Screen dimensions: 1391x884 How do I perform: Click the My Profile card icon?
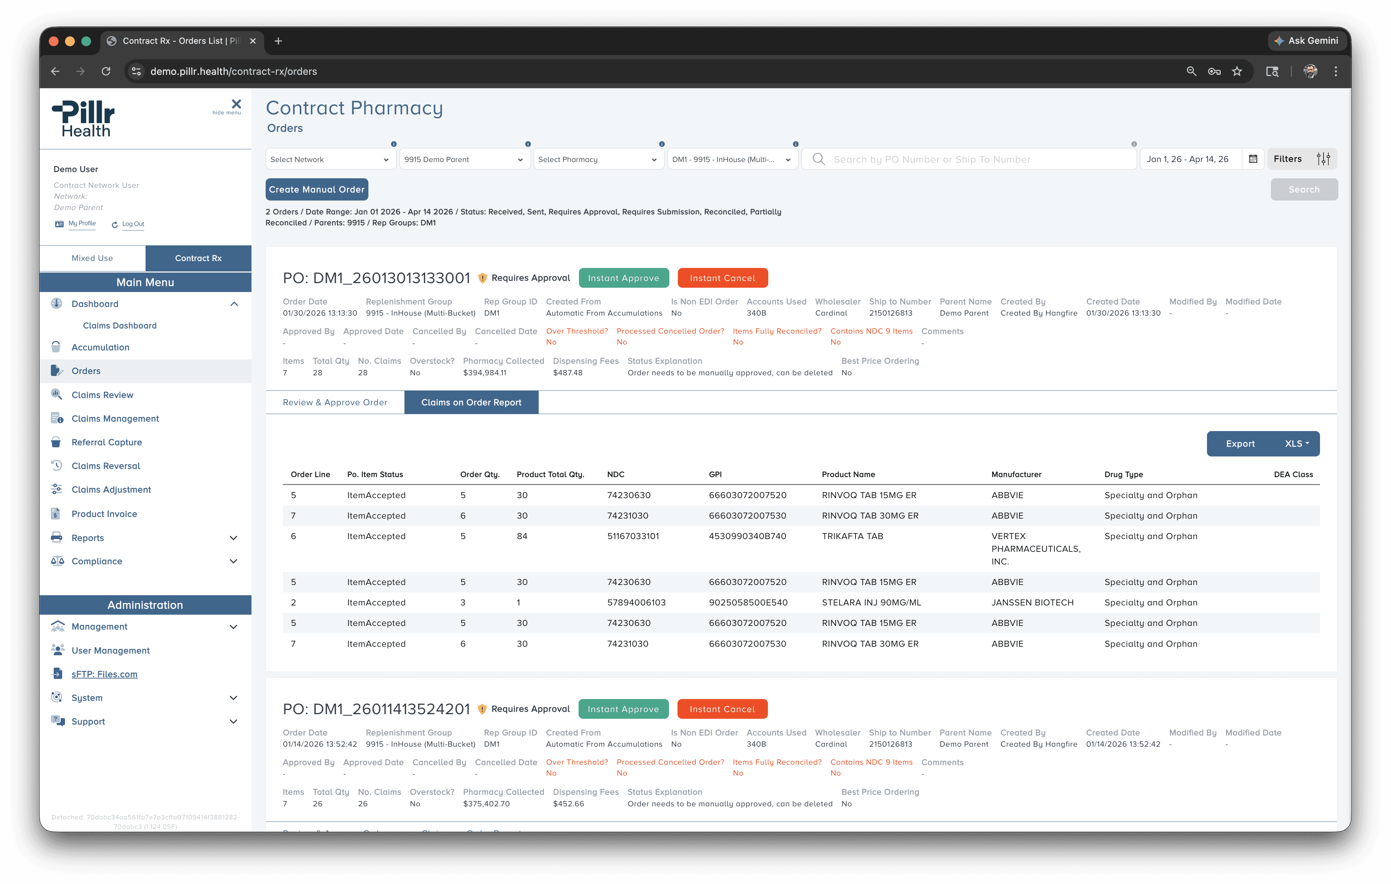(x=59, y=224)
